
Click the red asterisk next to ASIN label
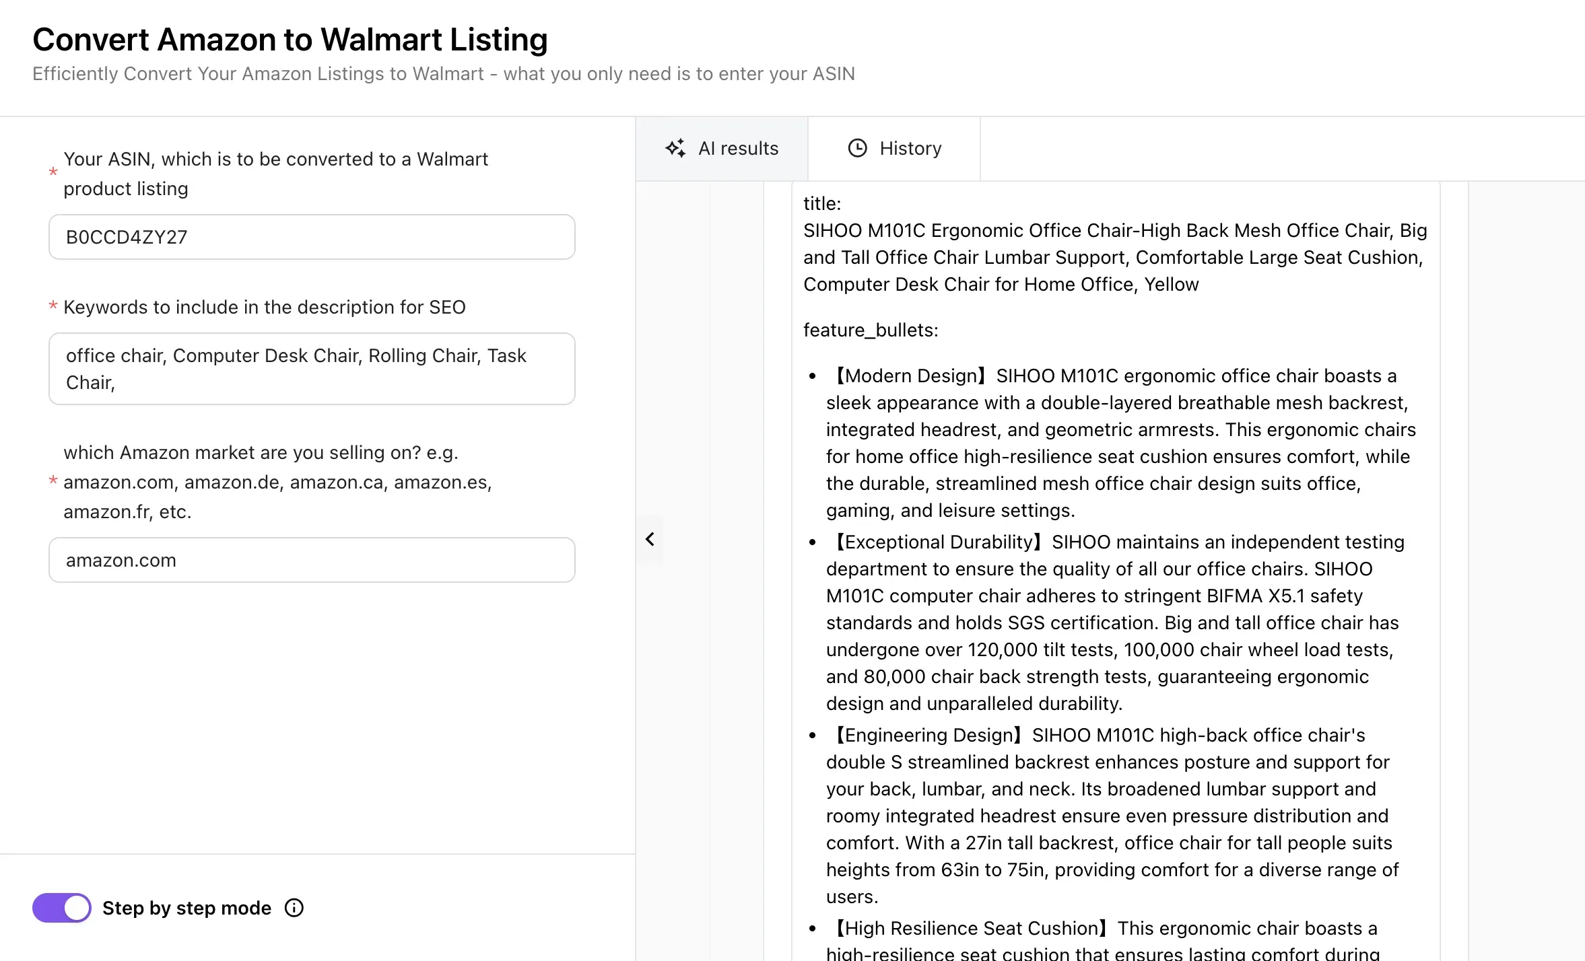[53, 173]
